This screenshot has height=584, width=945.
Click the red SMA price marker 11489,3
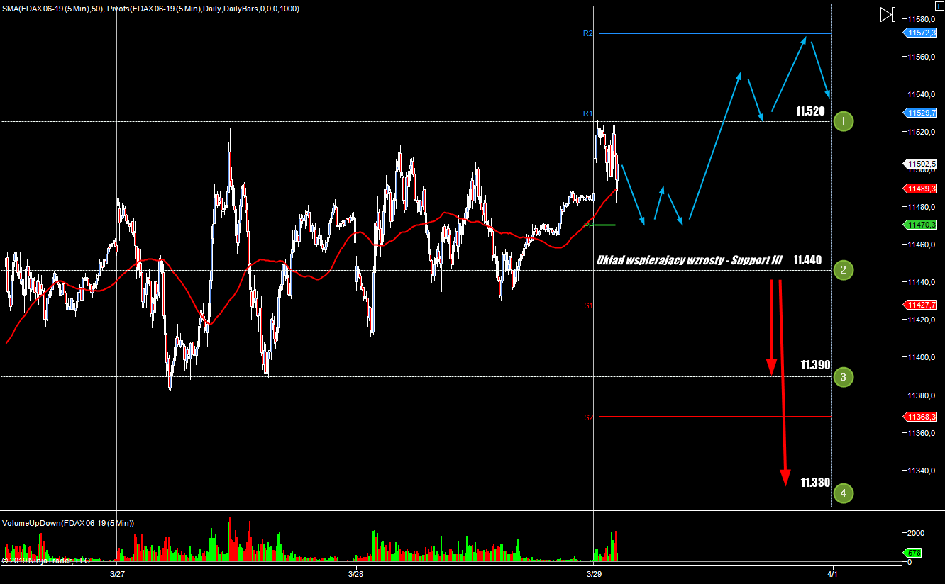pos(921,189)
